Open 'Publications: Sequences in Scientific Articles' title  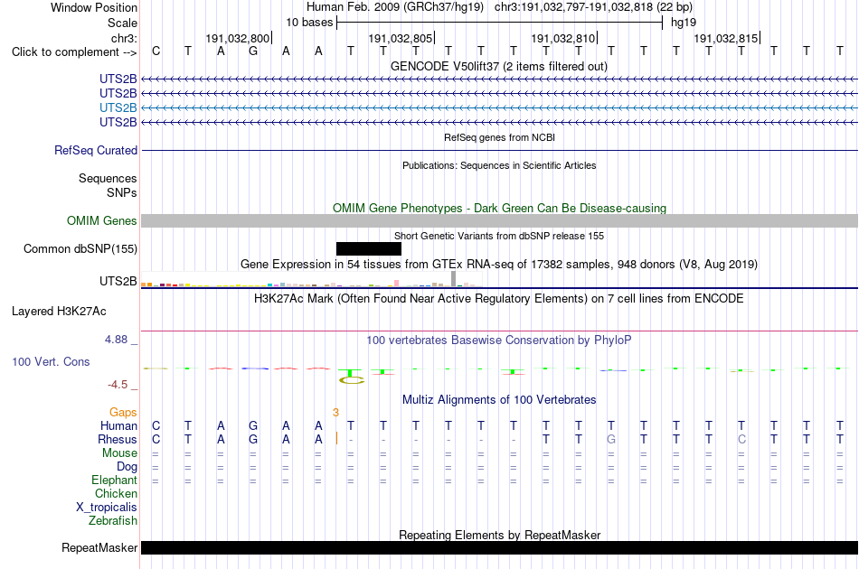(499, 165)
